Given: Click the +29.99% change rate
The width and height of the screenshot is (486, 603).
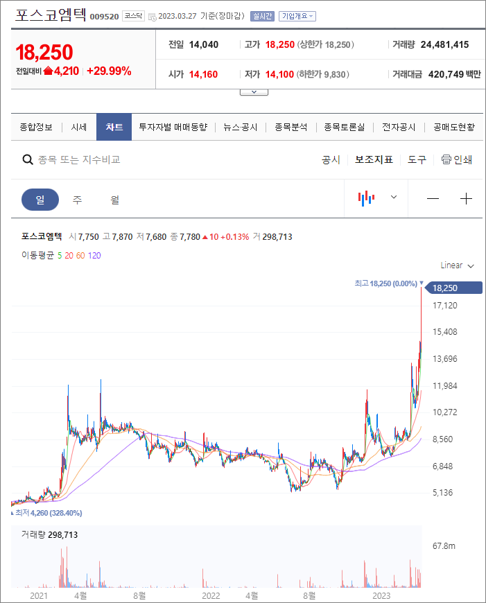Looking at the screenshot, I should click(x=110, y=71).
